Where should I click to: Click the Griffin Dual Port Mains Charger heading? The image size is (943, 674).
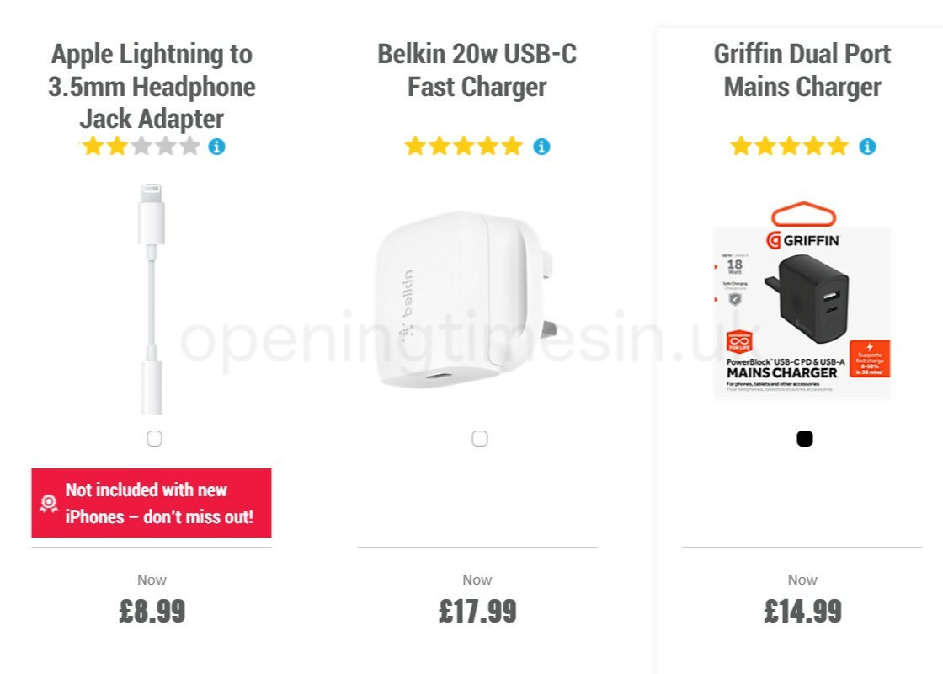pyautogui.click(x=802, y=70)
